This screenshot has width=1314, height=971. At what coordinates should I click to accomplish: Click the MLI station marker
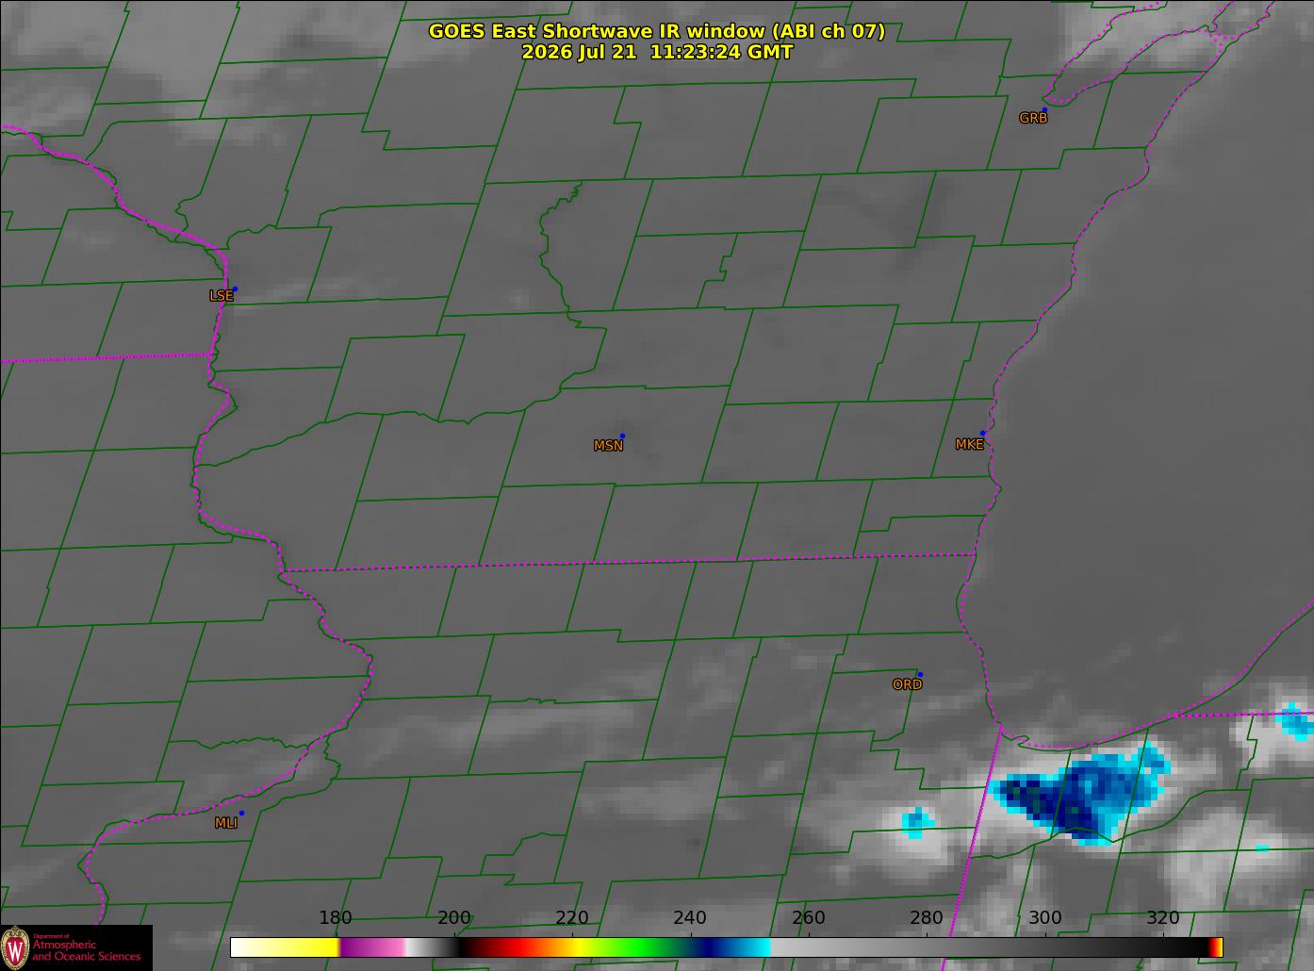point(241,813)
